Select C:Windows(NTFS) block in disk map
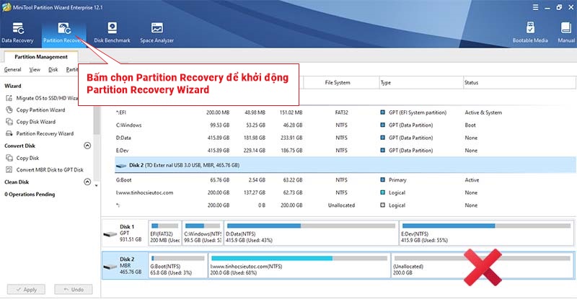Viewport: 577px width, 307px height. (203, 233)
